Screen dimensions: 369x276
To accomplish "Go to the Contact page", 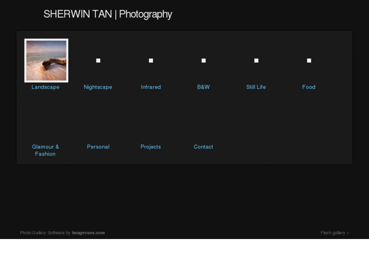I will click(204, 147).
